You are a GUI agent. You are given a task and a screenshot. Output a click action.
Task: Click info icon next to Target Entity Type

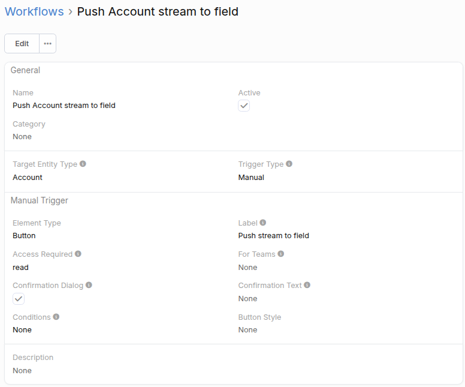[83, 164]
